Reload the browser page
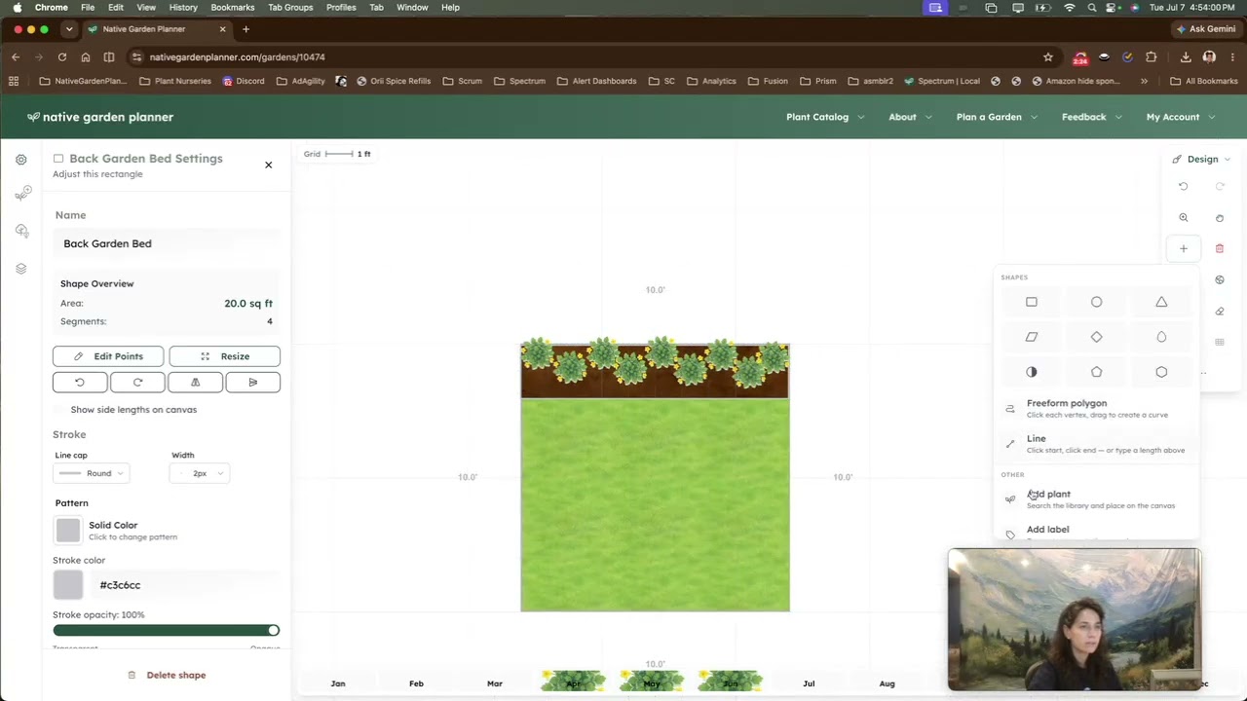The width and height of the screenshot is (1247, 701). [62, 57]
